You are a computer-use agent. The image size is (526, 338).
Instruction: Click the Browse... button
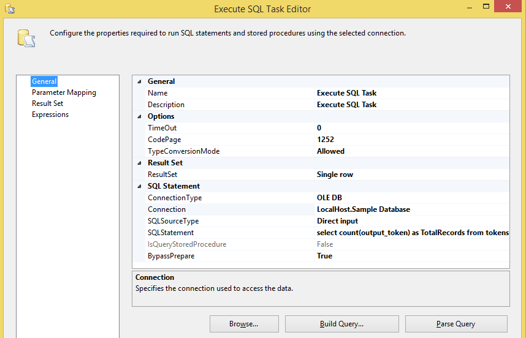[x=244, y=324]
